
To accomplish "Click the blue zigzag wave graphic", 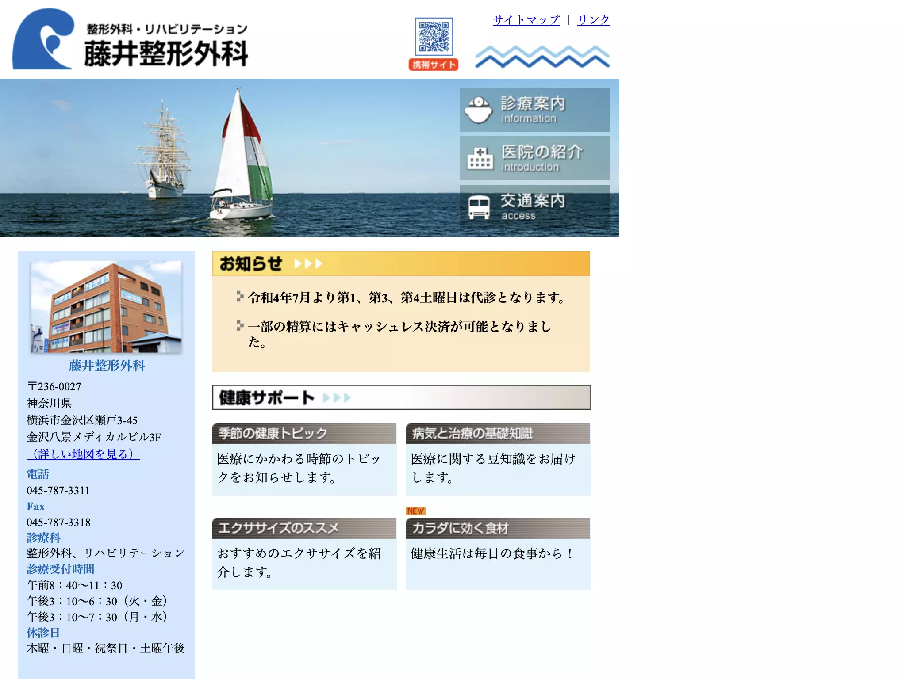I will coord(542,57).
